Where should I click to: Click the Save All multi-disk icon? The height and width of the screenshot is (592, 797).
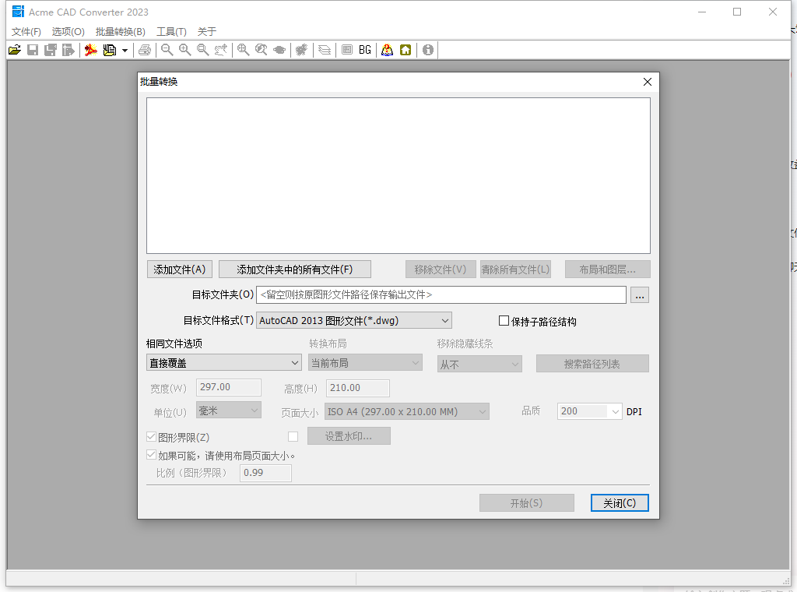(51, 50)
